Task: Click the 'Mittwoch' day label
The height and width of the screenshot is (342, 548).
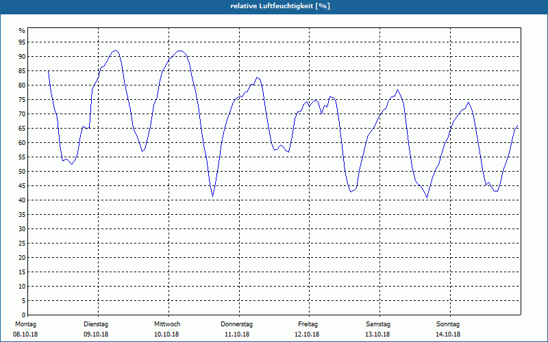Action: (167, 324)
